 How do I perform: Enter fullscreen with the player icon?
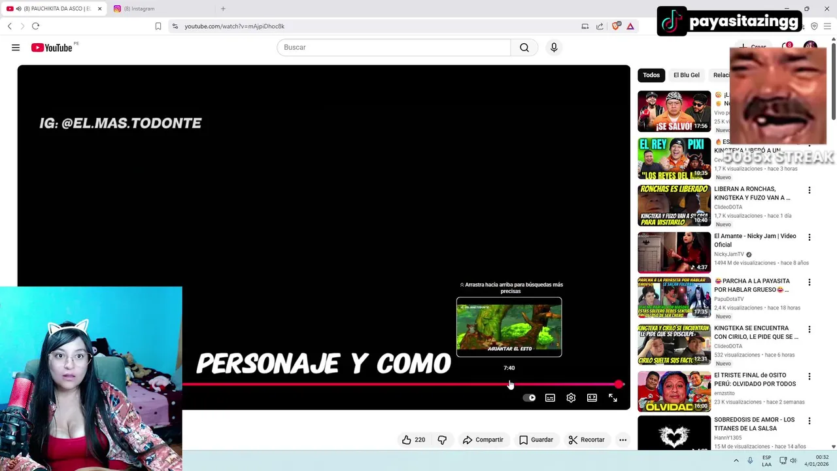(613, 398)
